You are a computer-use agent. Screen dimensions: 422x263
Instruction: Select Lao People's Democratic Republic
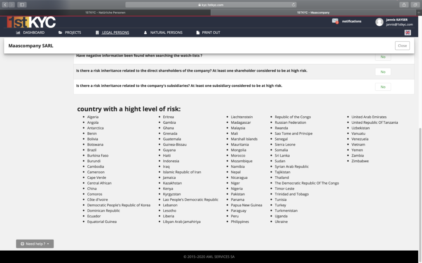pos(190,200)
